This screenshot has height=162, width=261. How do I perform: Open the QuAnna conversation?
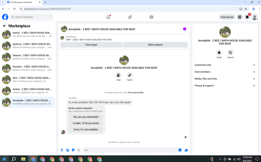click(x=28, y=46)
